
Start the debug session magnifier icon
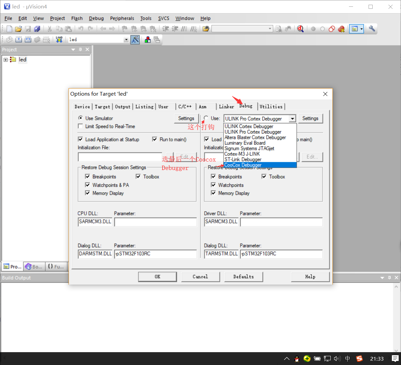click(x=300, y=29)
